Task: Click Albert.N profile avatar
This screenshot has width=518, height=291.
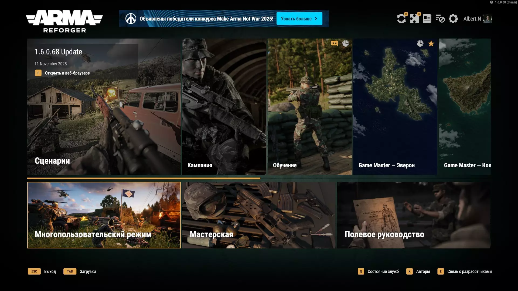Action: pyautogui.click(x=487, y=19)
